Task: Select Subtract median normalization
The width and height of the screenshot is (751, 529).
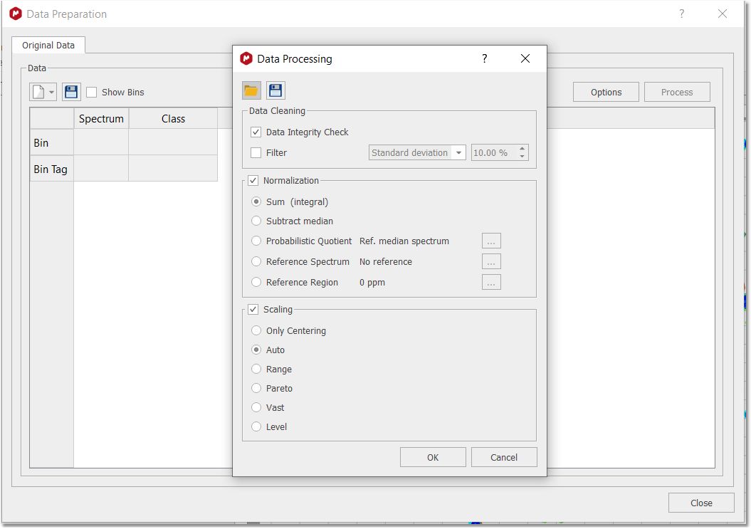Action: [256, 221]
